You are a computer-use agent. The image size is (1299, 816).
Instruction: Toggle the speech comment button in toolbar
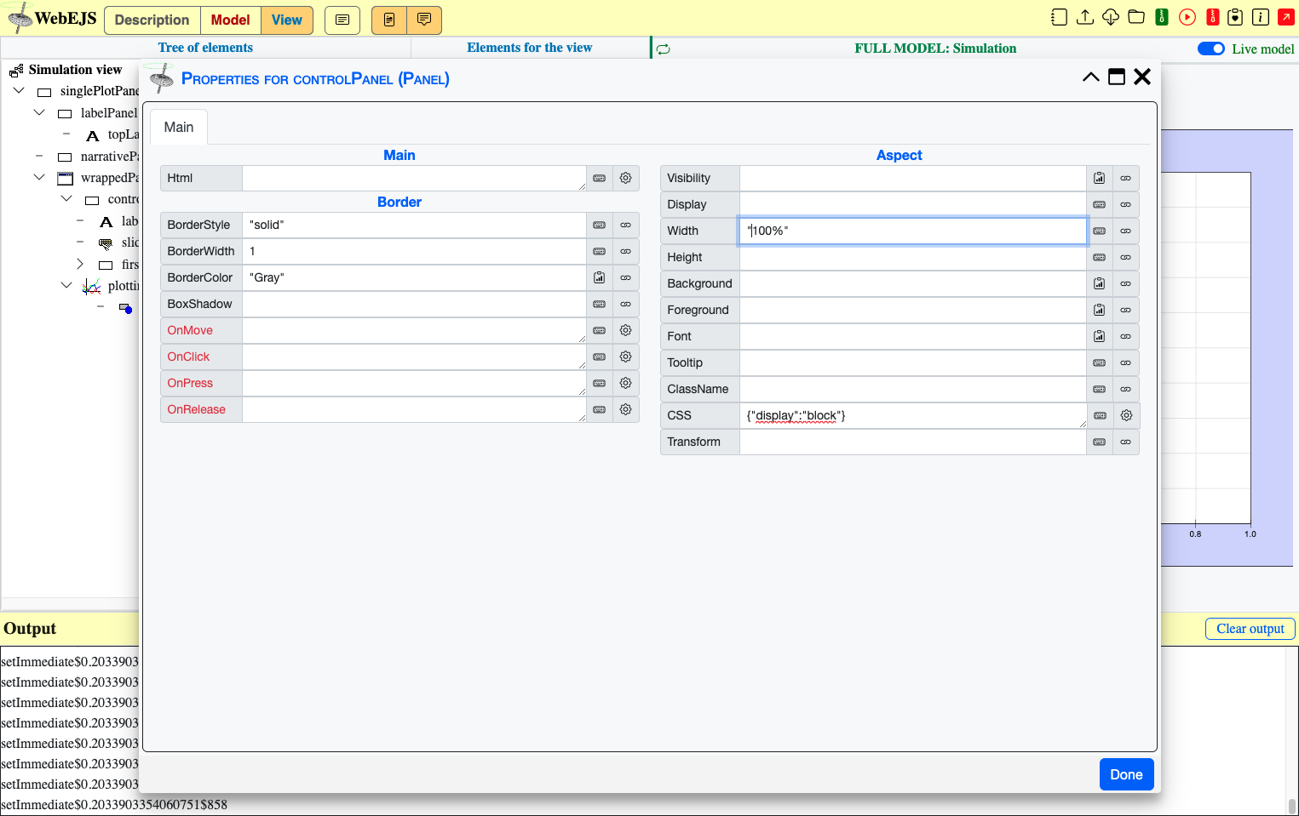pos(424,20)
